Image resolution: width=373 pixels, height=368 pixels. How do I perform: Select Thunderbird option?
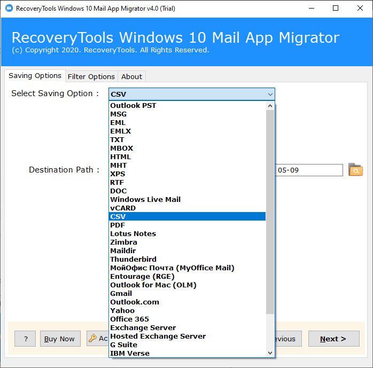(187, 259)
